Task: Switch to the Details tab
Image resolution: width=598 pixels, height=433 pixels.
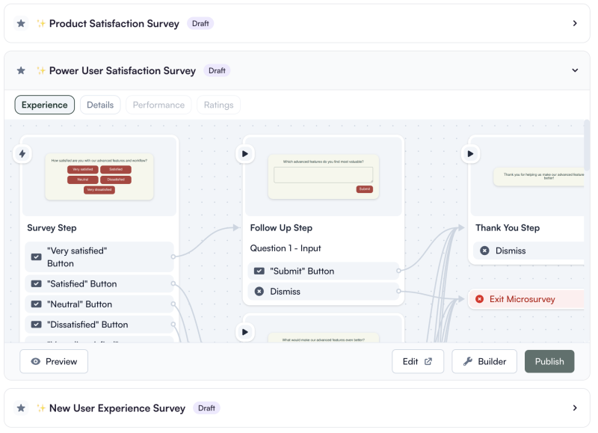Action: point(99,105)
